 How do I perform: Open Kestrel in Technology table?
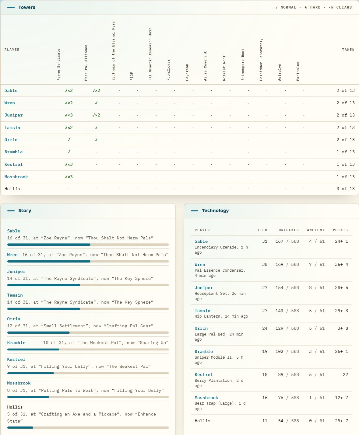point(204,375)
